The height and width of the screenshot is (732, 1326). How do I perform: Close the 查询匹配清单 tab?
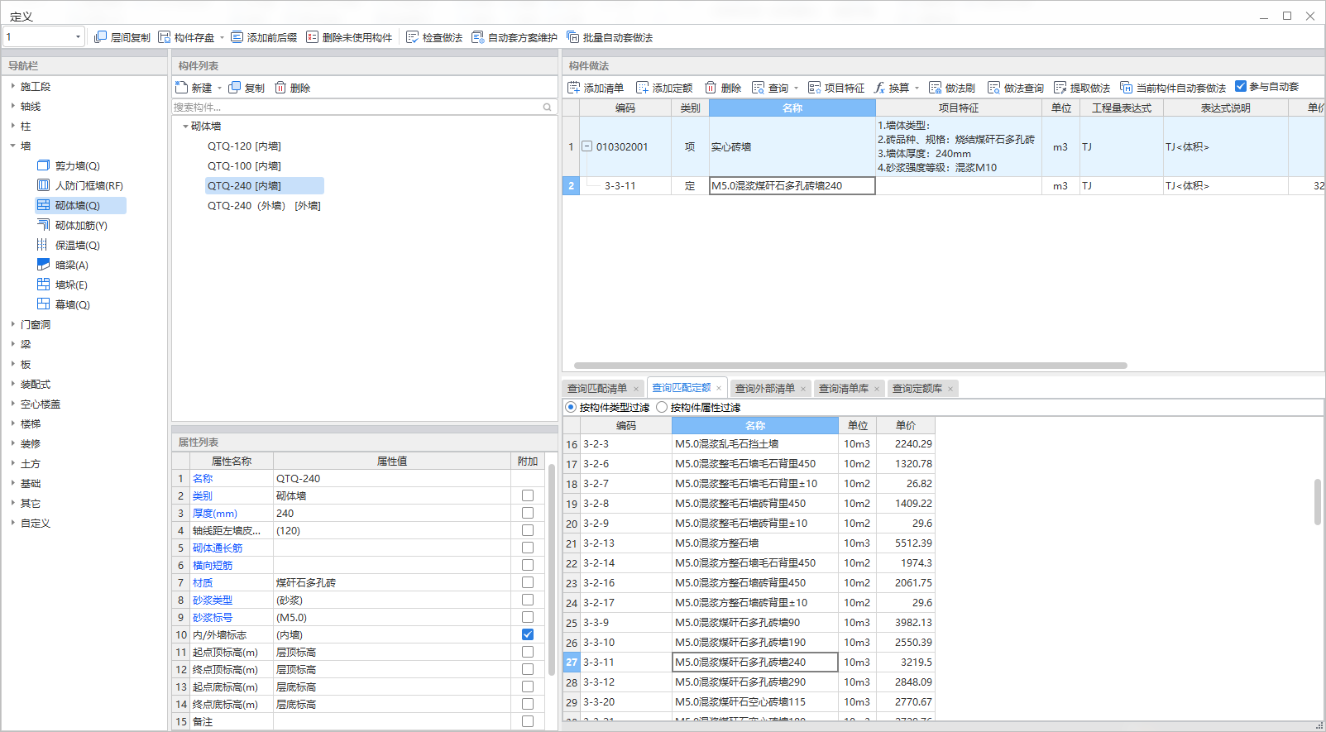(636, 389)
